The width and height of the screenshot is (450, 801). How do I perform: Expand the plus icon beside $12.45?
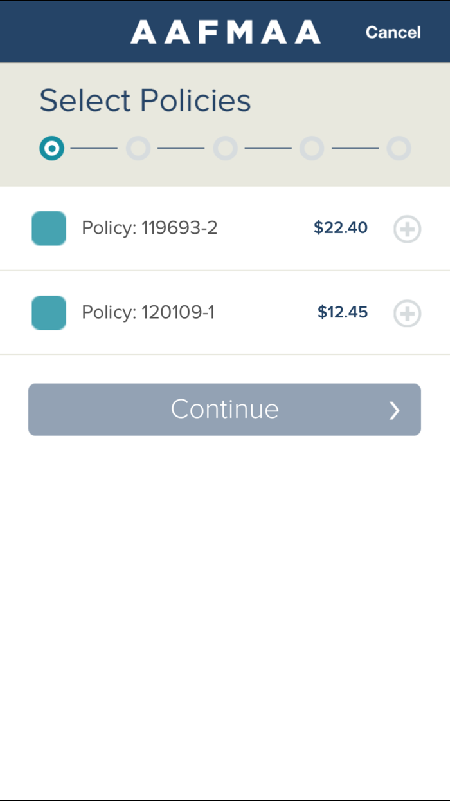[407, 314]
